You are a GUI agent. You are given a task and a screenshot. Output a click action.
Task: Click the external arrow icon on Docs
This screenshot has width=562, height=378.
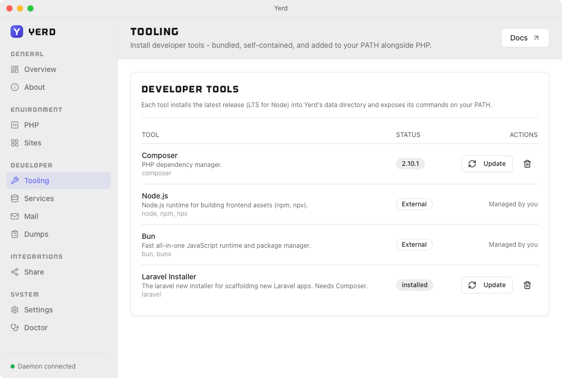pos(536,38)
